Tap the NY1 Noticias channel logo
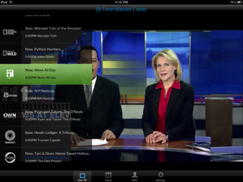The width and height of the screenshot is (243, 182). (10, 95)
